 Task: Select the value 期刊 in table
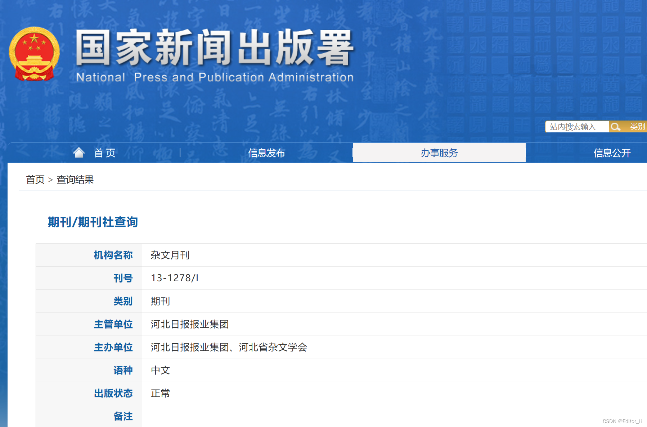[x=160, y=301]
